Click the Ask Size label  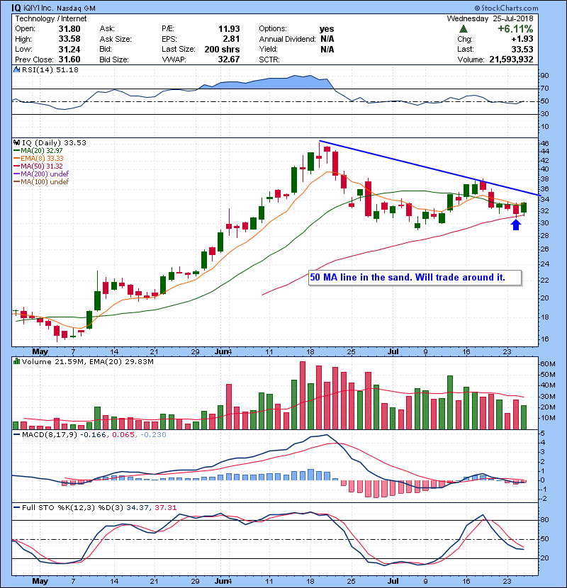116,39
